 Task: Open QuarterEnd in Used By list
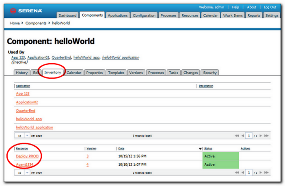(x=61, y=58)
